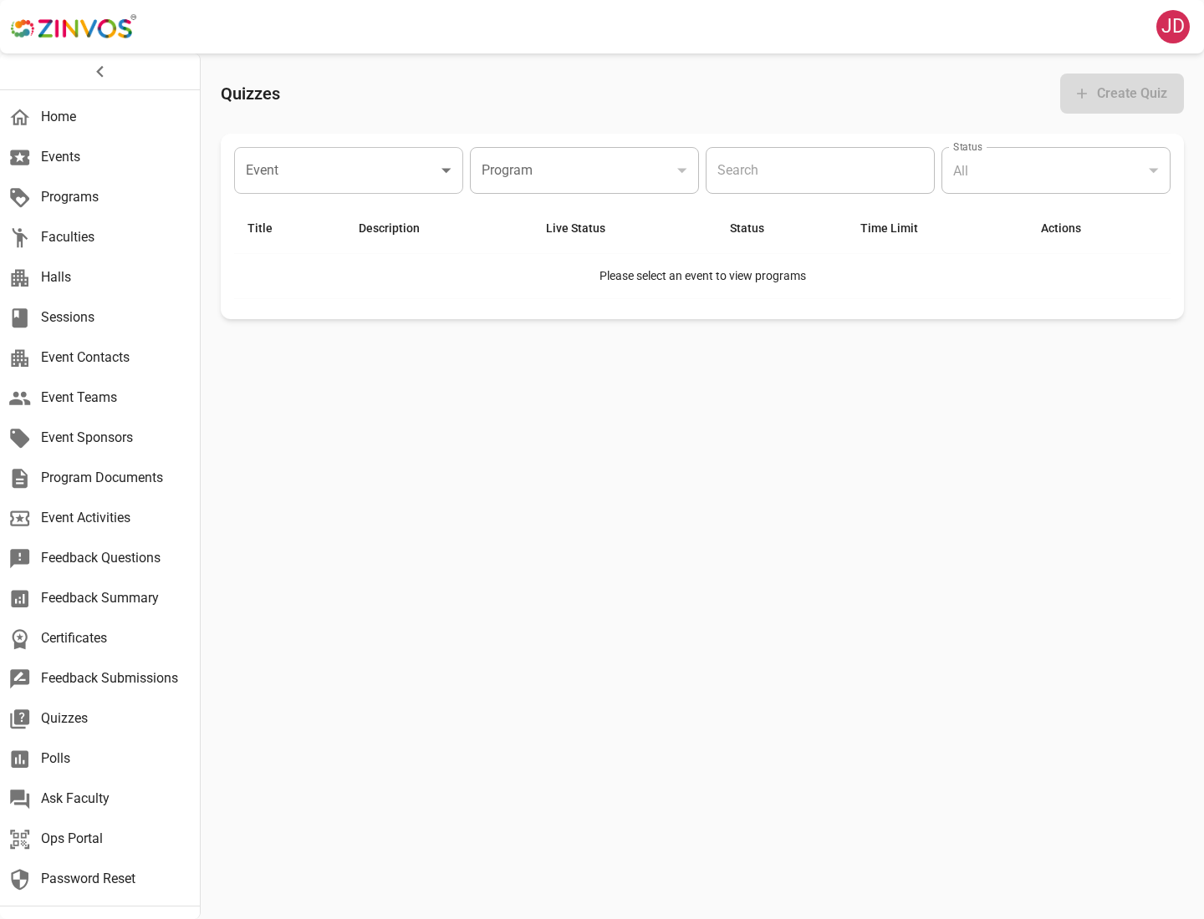Open the Status filter dropdown
This screenshot has height=919, width=1204.
click(x=1056, y=170)
